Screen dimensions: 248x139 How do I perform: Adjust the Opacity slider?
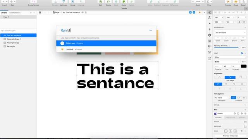[x=226, y=47]
